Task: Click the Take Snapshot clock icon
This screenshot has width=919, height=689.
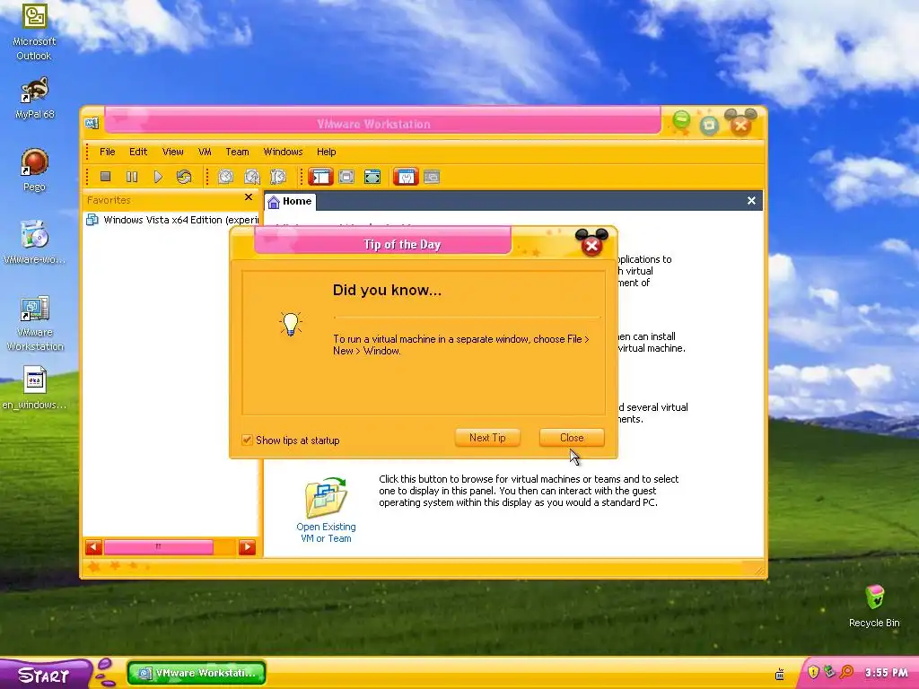Action: pos(225,177)
